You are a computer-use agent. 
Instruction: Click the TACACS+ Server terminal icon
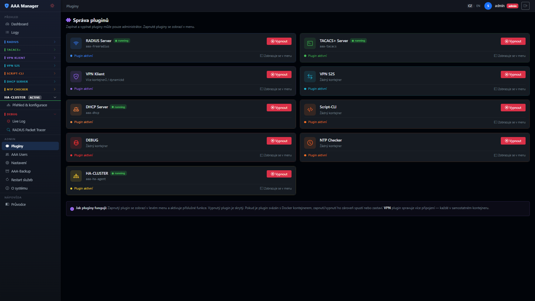coord(310,43)
